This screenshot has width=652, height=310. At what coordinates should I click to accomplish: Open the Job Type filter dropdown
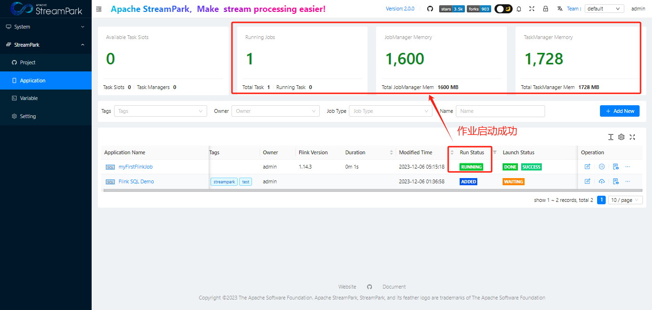pyautogui.click(x=390, y=111)
